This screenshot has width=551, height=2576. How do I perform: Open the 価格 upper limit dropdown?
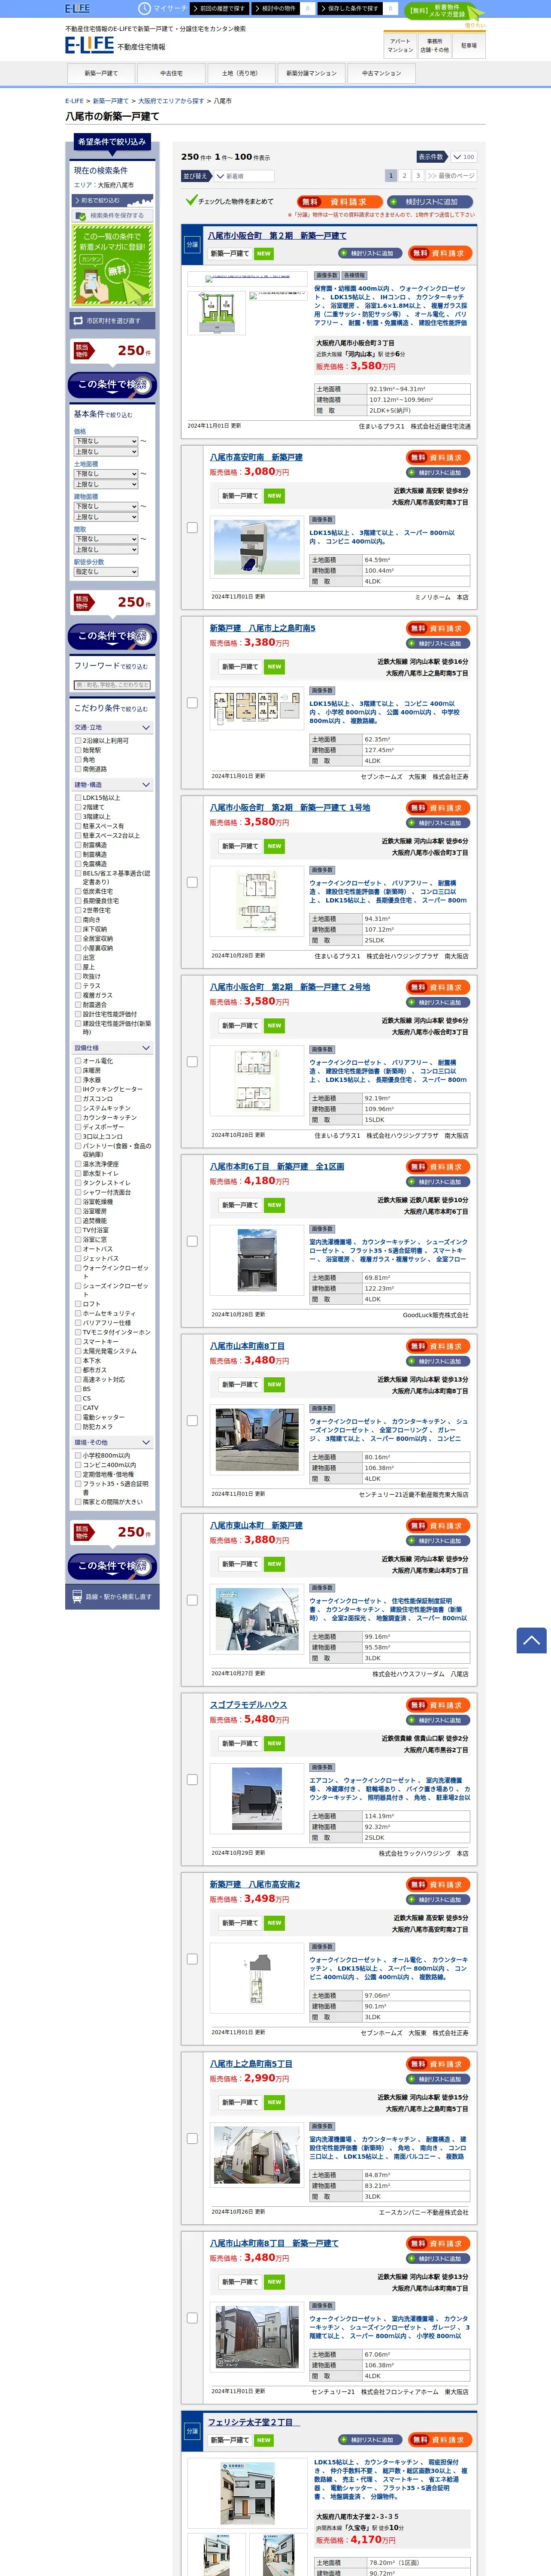106,452
